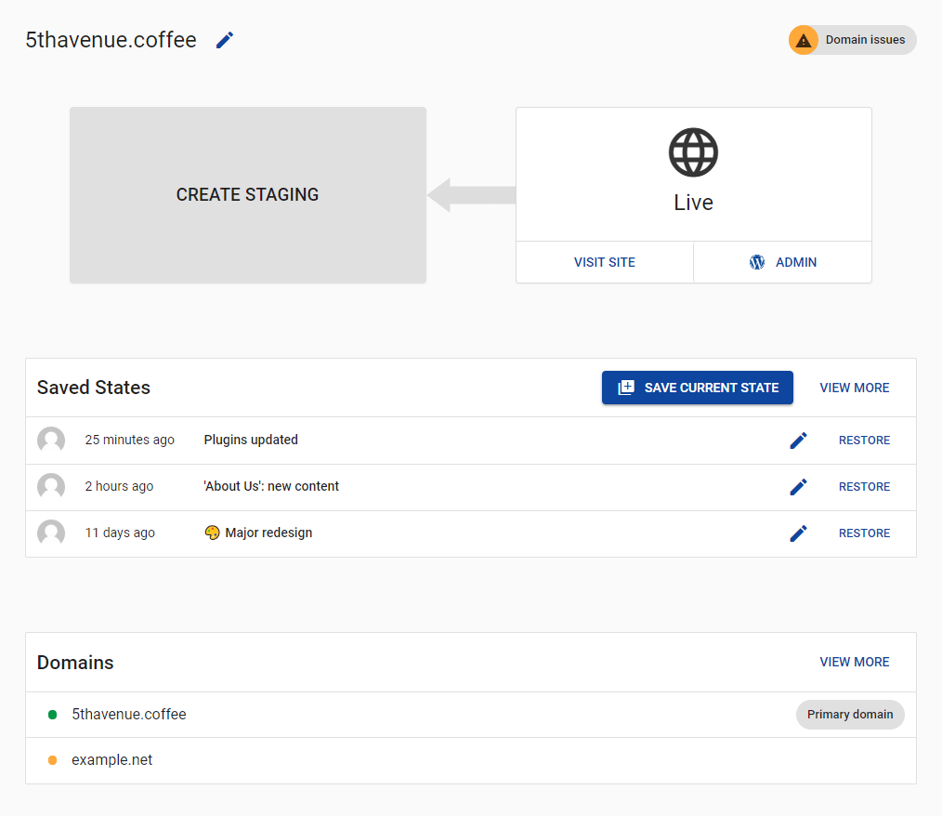Restore the 'About Us': new content state

864,487
